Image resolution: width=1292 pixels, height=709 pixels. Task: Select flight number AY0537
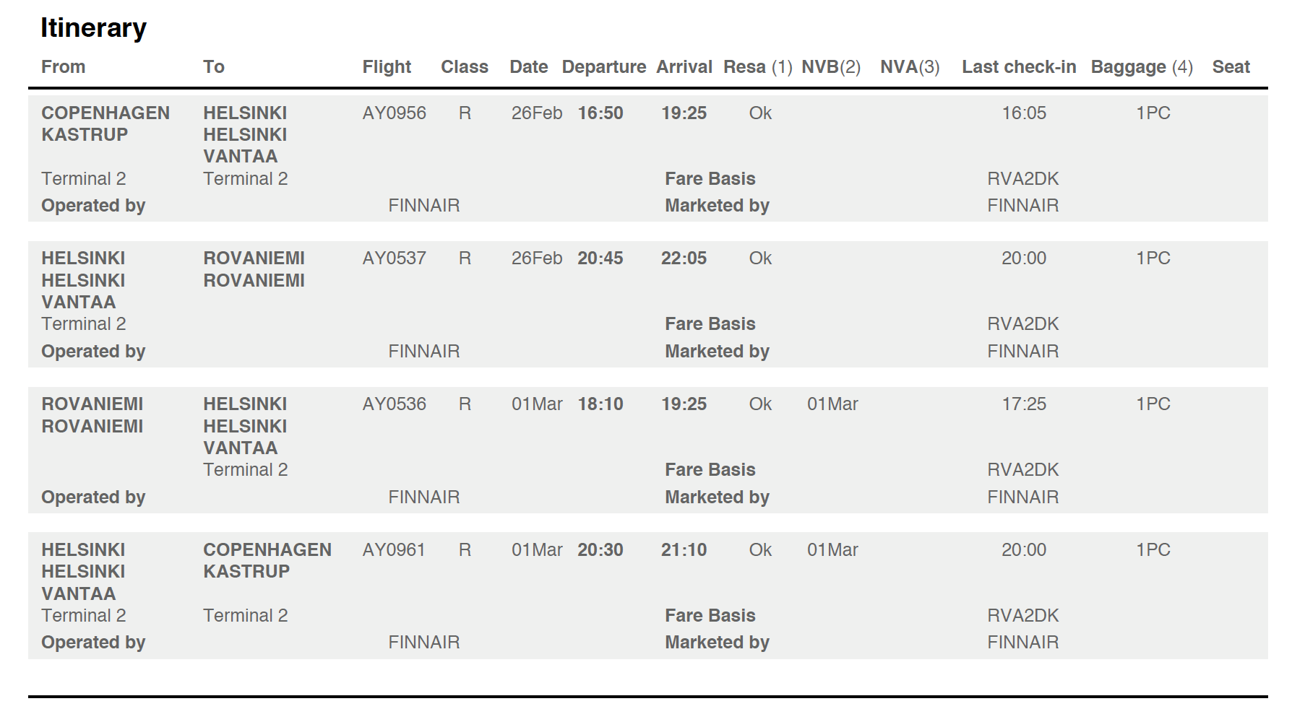coord(394,258)
